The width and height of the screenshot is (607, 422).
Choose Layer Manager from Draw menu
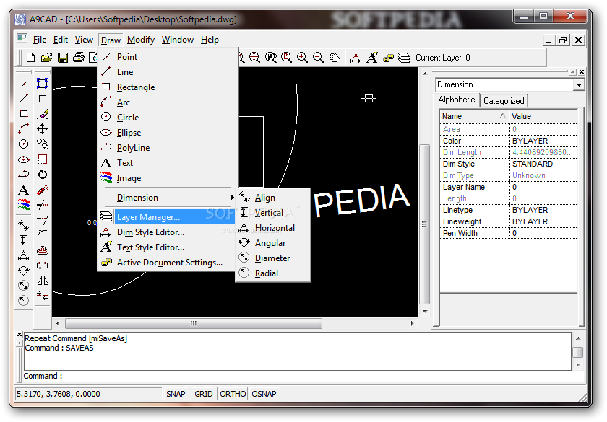pyautogui.click(x=167, y=217)
